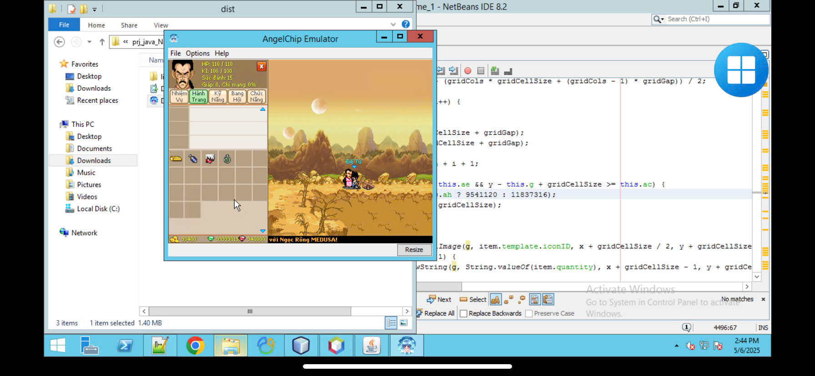Open the Explorer Home ribbon tab
This screenshot has height=376, width=815.
[x=96, y=25]
